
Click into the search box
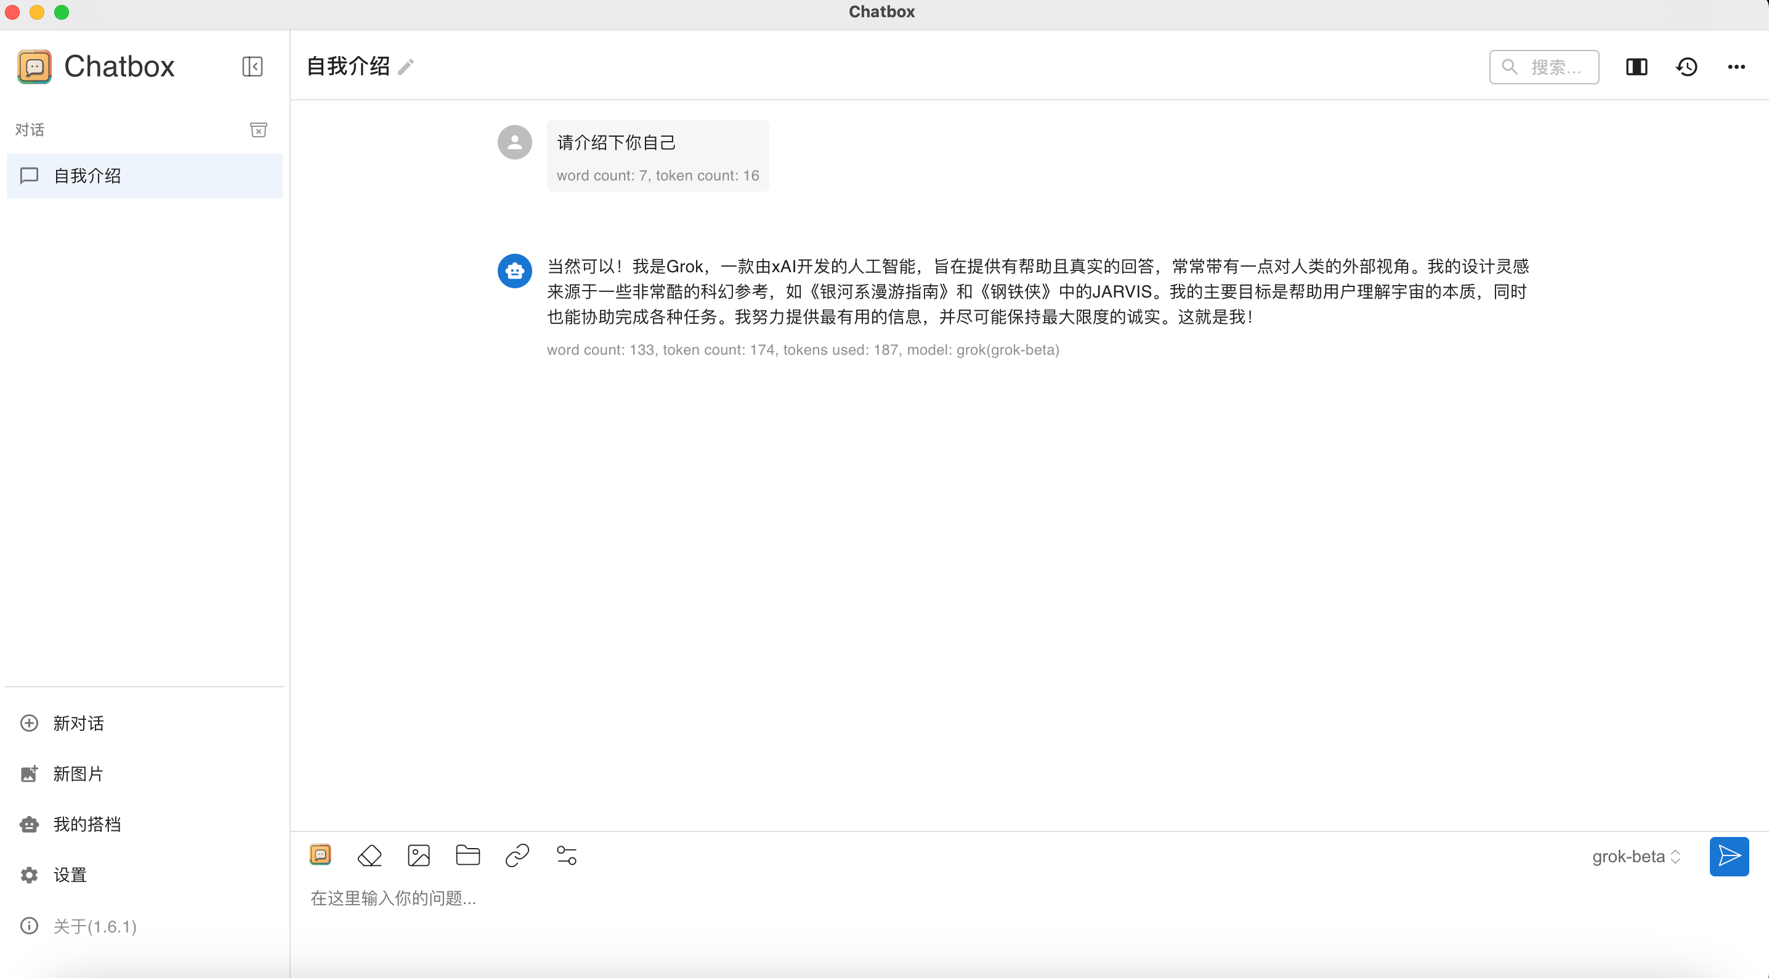coord(1543,67)
